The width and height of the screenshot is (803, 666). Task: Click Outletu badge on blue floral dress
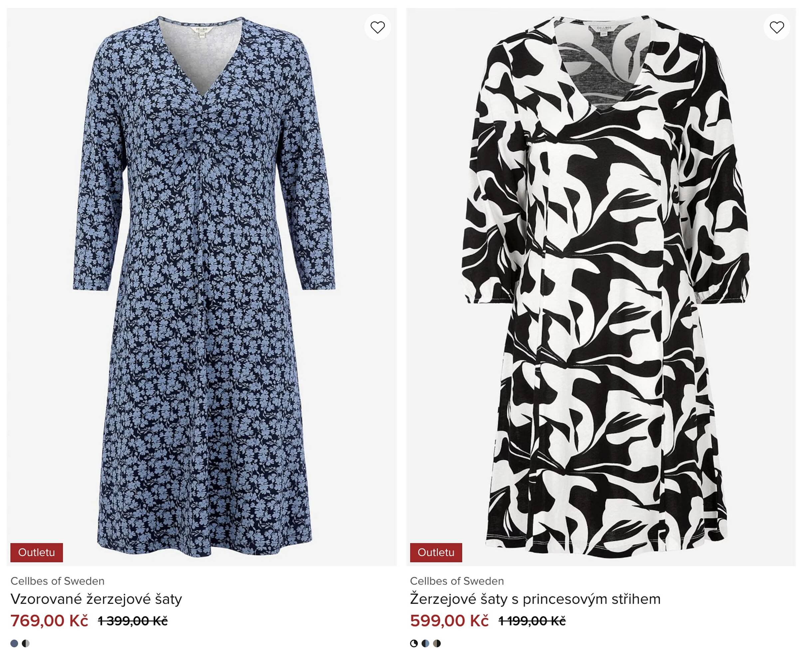[x=37, y=552]
